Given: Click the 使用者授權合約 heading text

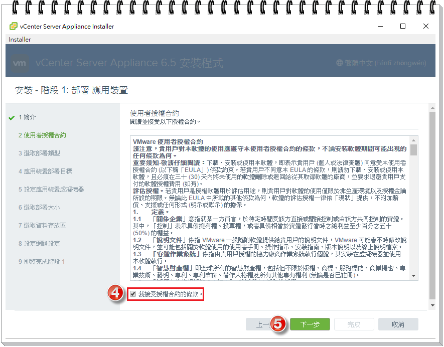Looking at the screenshot, I should pos(155,113).
